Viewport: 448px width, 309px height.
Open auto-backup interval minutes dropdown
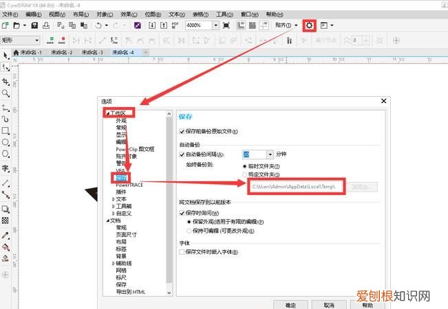270,154
